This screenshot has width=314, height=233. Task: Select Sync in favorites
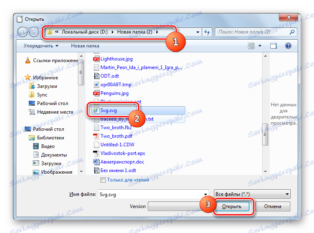point(42,95)
